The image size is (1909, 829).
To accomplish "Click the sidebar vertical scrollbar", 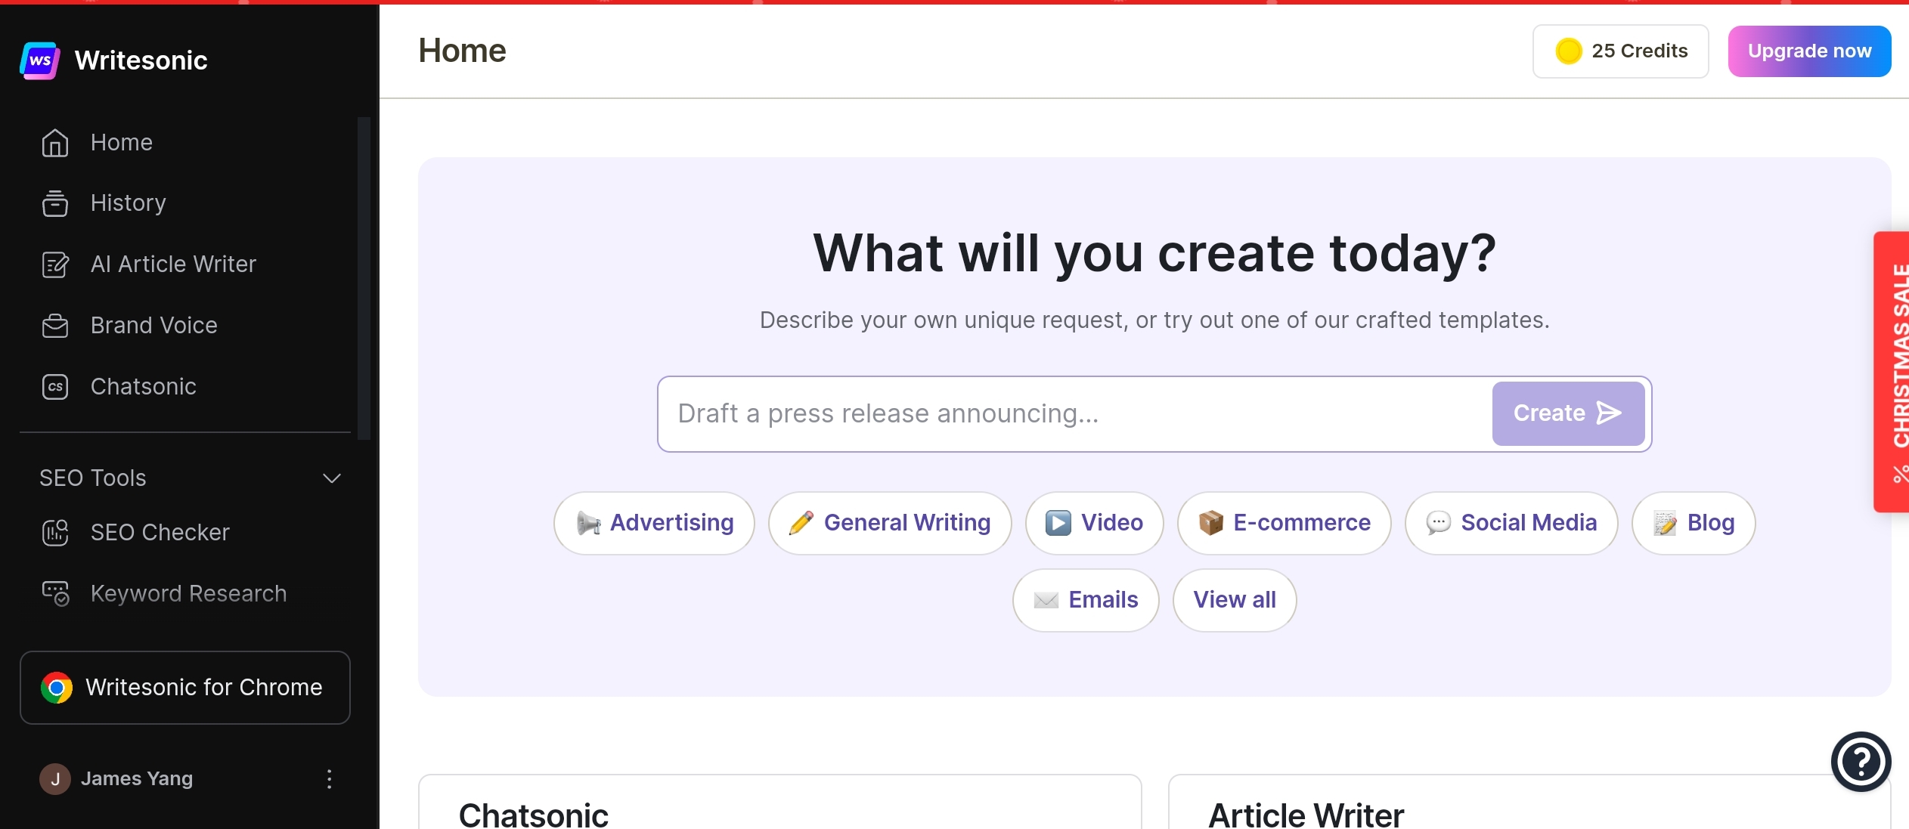I will (x=364, y=278).
